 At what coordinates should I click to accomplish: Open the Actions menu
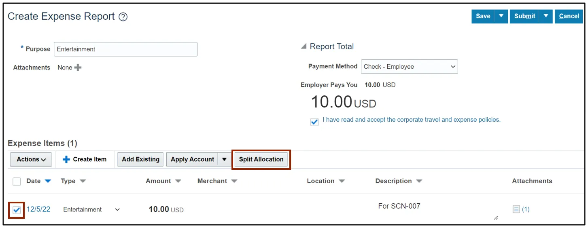[x=31, y=159]
